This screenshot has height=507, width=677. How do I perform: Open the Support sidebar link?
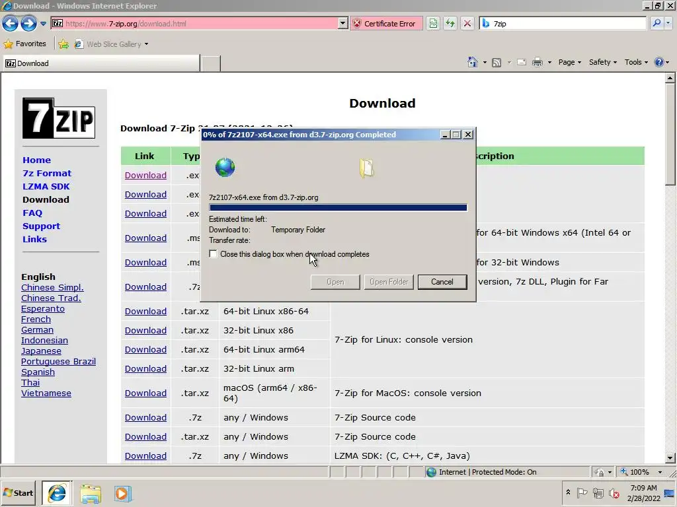(x=41, y=226)
